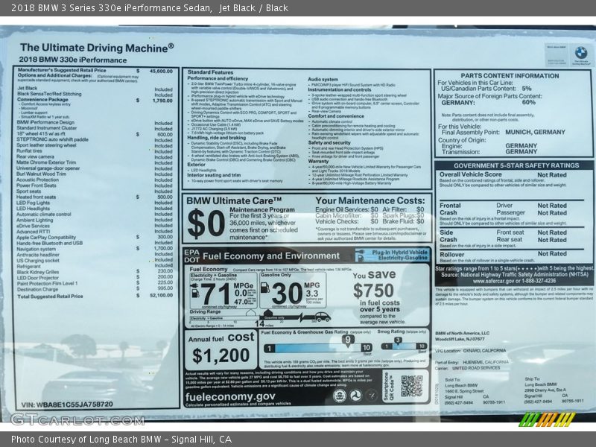The width and height of the screenshot is (596, 447).
Task: Click 'The Ultimate Driving Machine' heading
Action: click(97, 48)
